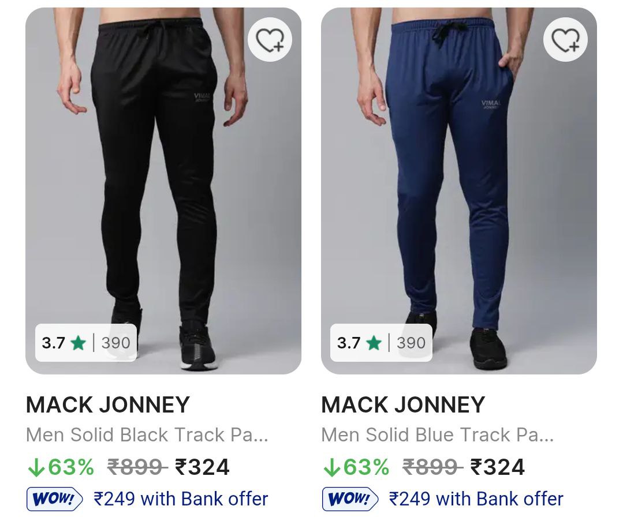This screenshot has height=521, width=623.
Task: Click the rating badge on black pants
Action: coord(86,343)
